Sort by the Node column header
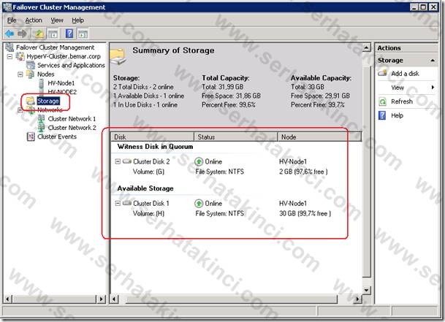The width and height of the screenshot is (445, 322). point(318,137)
